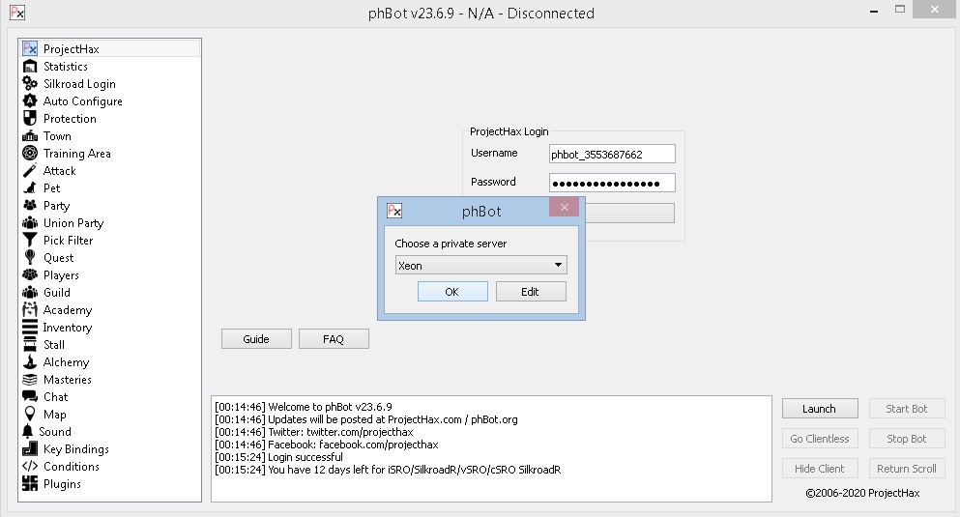Go to the Key Bindings section
Viewport: 960px width, 517px height.
(x=75, y=449)
